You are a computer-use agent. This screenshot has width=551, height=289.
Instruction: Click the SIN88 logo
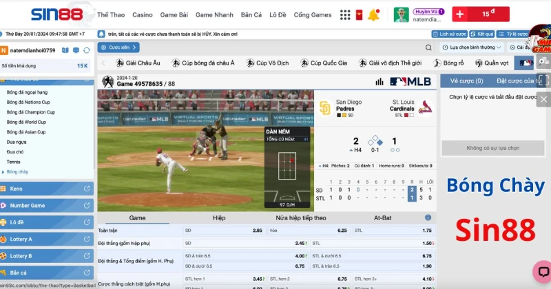click(x=57, y=14)
